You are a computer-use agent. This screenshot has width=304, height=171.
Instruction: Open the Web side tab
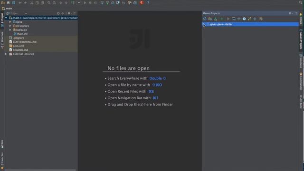click(x=2, y=144)
